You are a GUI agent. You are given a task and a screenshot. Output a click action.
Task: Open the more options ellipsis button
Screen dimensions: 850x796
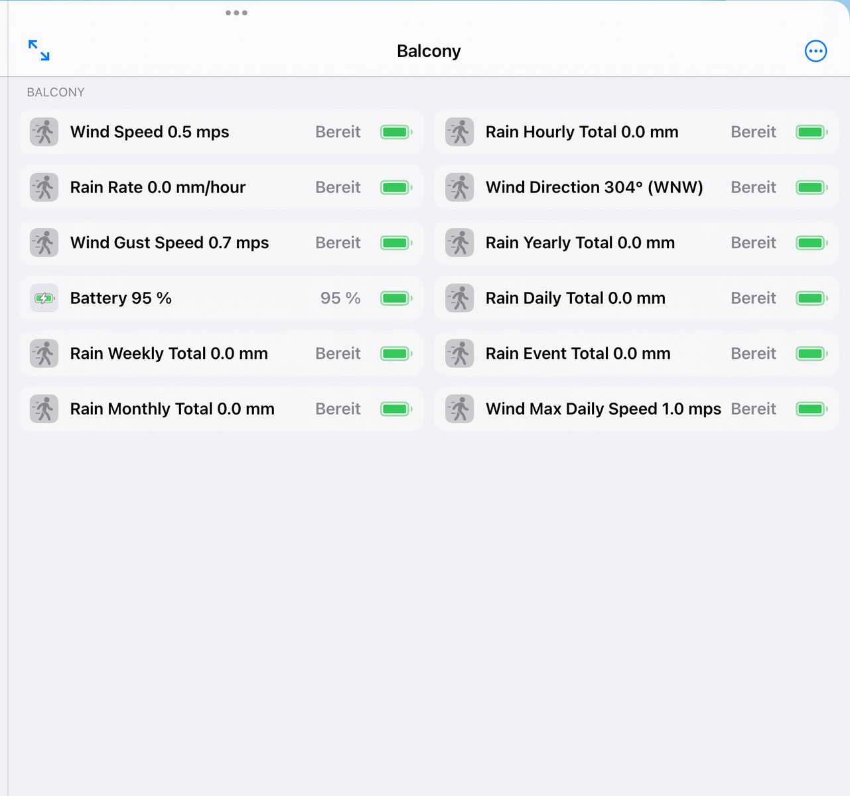[815, 51]
